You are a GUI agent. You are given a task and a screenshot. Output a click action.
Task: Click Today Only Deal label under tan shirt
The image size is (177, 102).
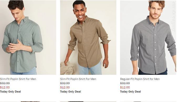coord(70,92)
